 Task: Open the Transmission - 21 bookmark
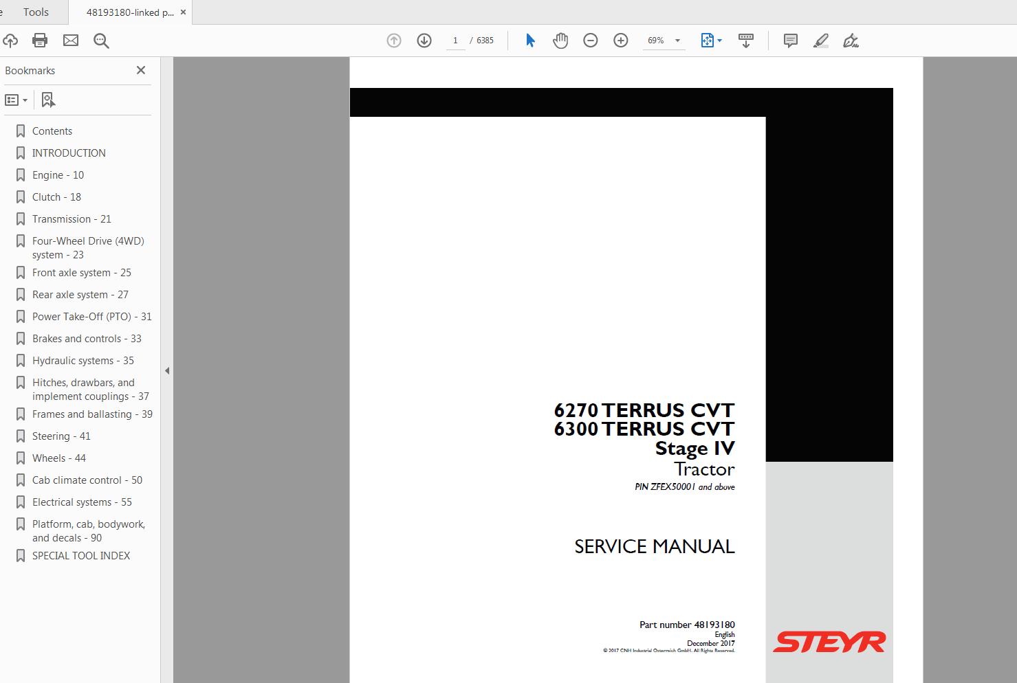[x=72, y=219]
